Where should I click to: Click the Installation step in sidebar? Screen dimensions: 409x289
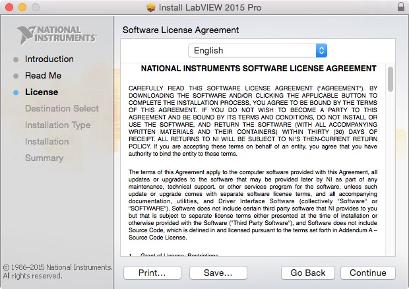(47, 141)
